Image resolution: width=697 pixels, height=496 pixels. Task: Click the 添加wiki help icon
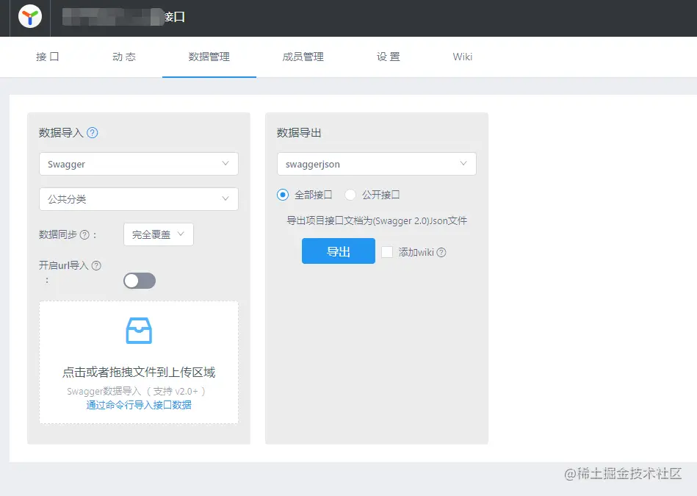[x=441, y=253]
